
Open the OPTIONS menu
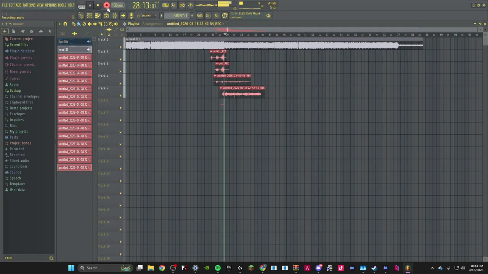pyautogui.click(x=51, y=5)
